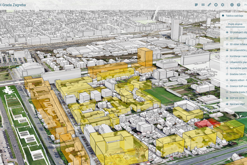This screenshot has width=247, height=165.
Task: Click the layers icon beside Tablica sadržaja
Action: click(223, 15)
